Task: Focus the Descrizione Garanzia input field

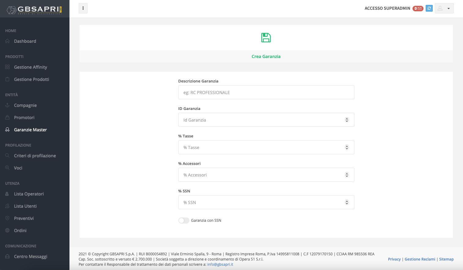Action: 266,92
